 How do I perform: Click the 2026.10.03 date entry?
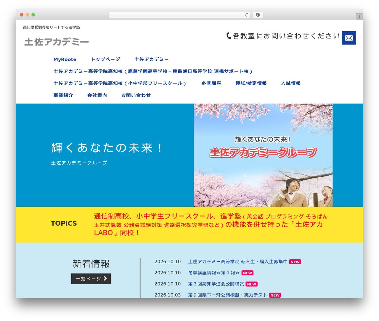(x=168, y=295)
